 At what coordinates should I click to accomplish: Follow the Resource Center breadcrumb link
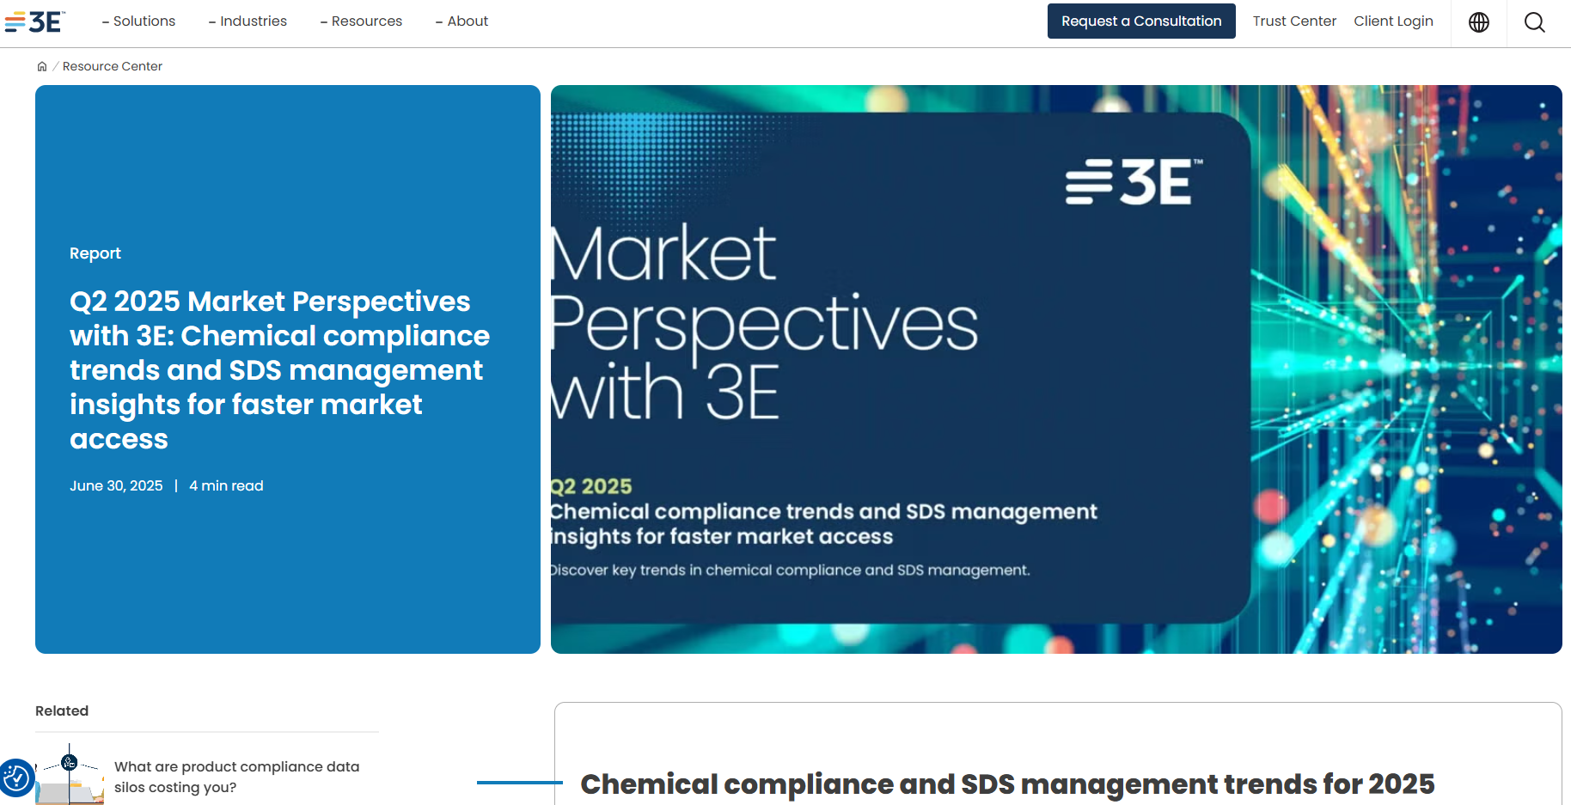113,66
